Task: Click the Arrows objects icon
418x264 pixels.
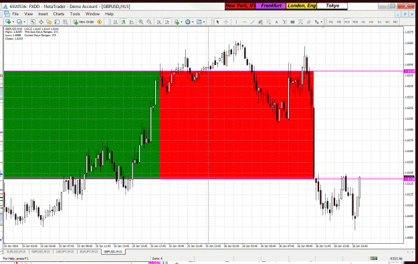Action: (317, 22)
